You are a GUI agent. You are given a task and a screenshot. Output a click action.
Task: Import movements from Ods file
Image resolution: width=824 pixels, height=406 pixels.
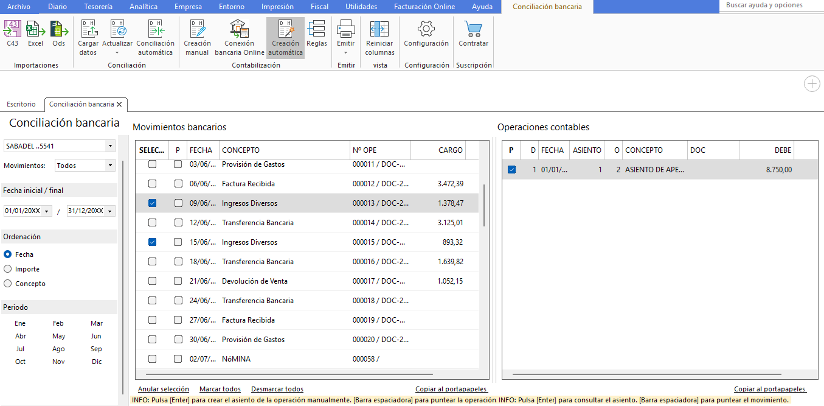58,33
